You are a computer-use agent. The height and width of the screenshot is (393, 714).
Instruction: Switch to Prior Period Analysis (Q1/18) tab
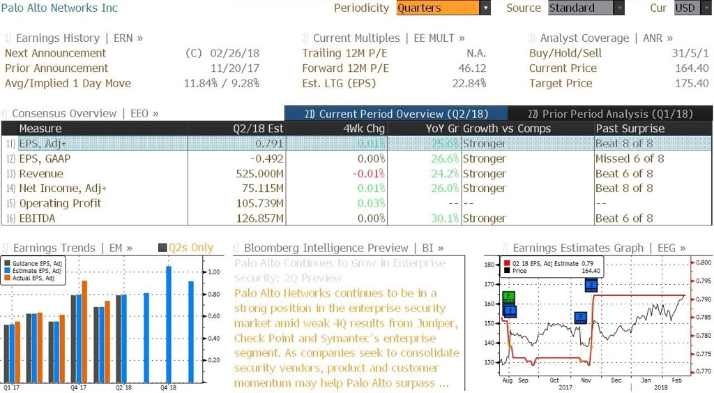click(610, 114)
